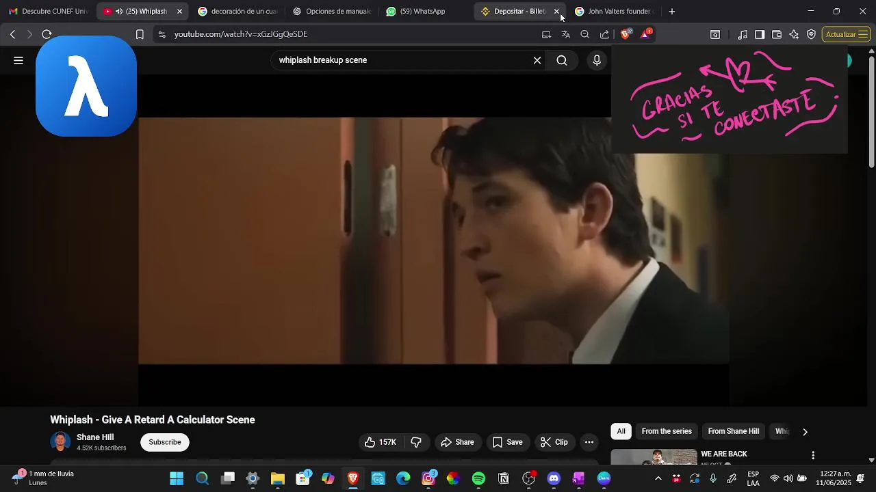Toggle the Brave sidebar panel
The width and height of the screenshot is (876, 492).
(760, 34)
